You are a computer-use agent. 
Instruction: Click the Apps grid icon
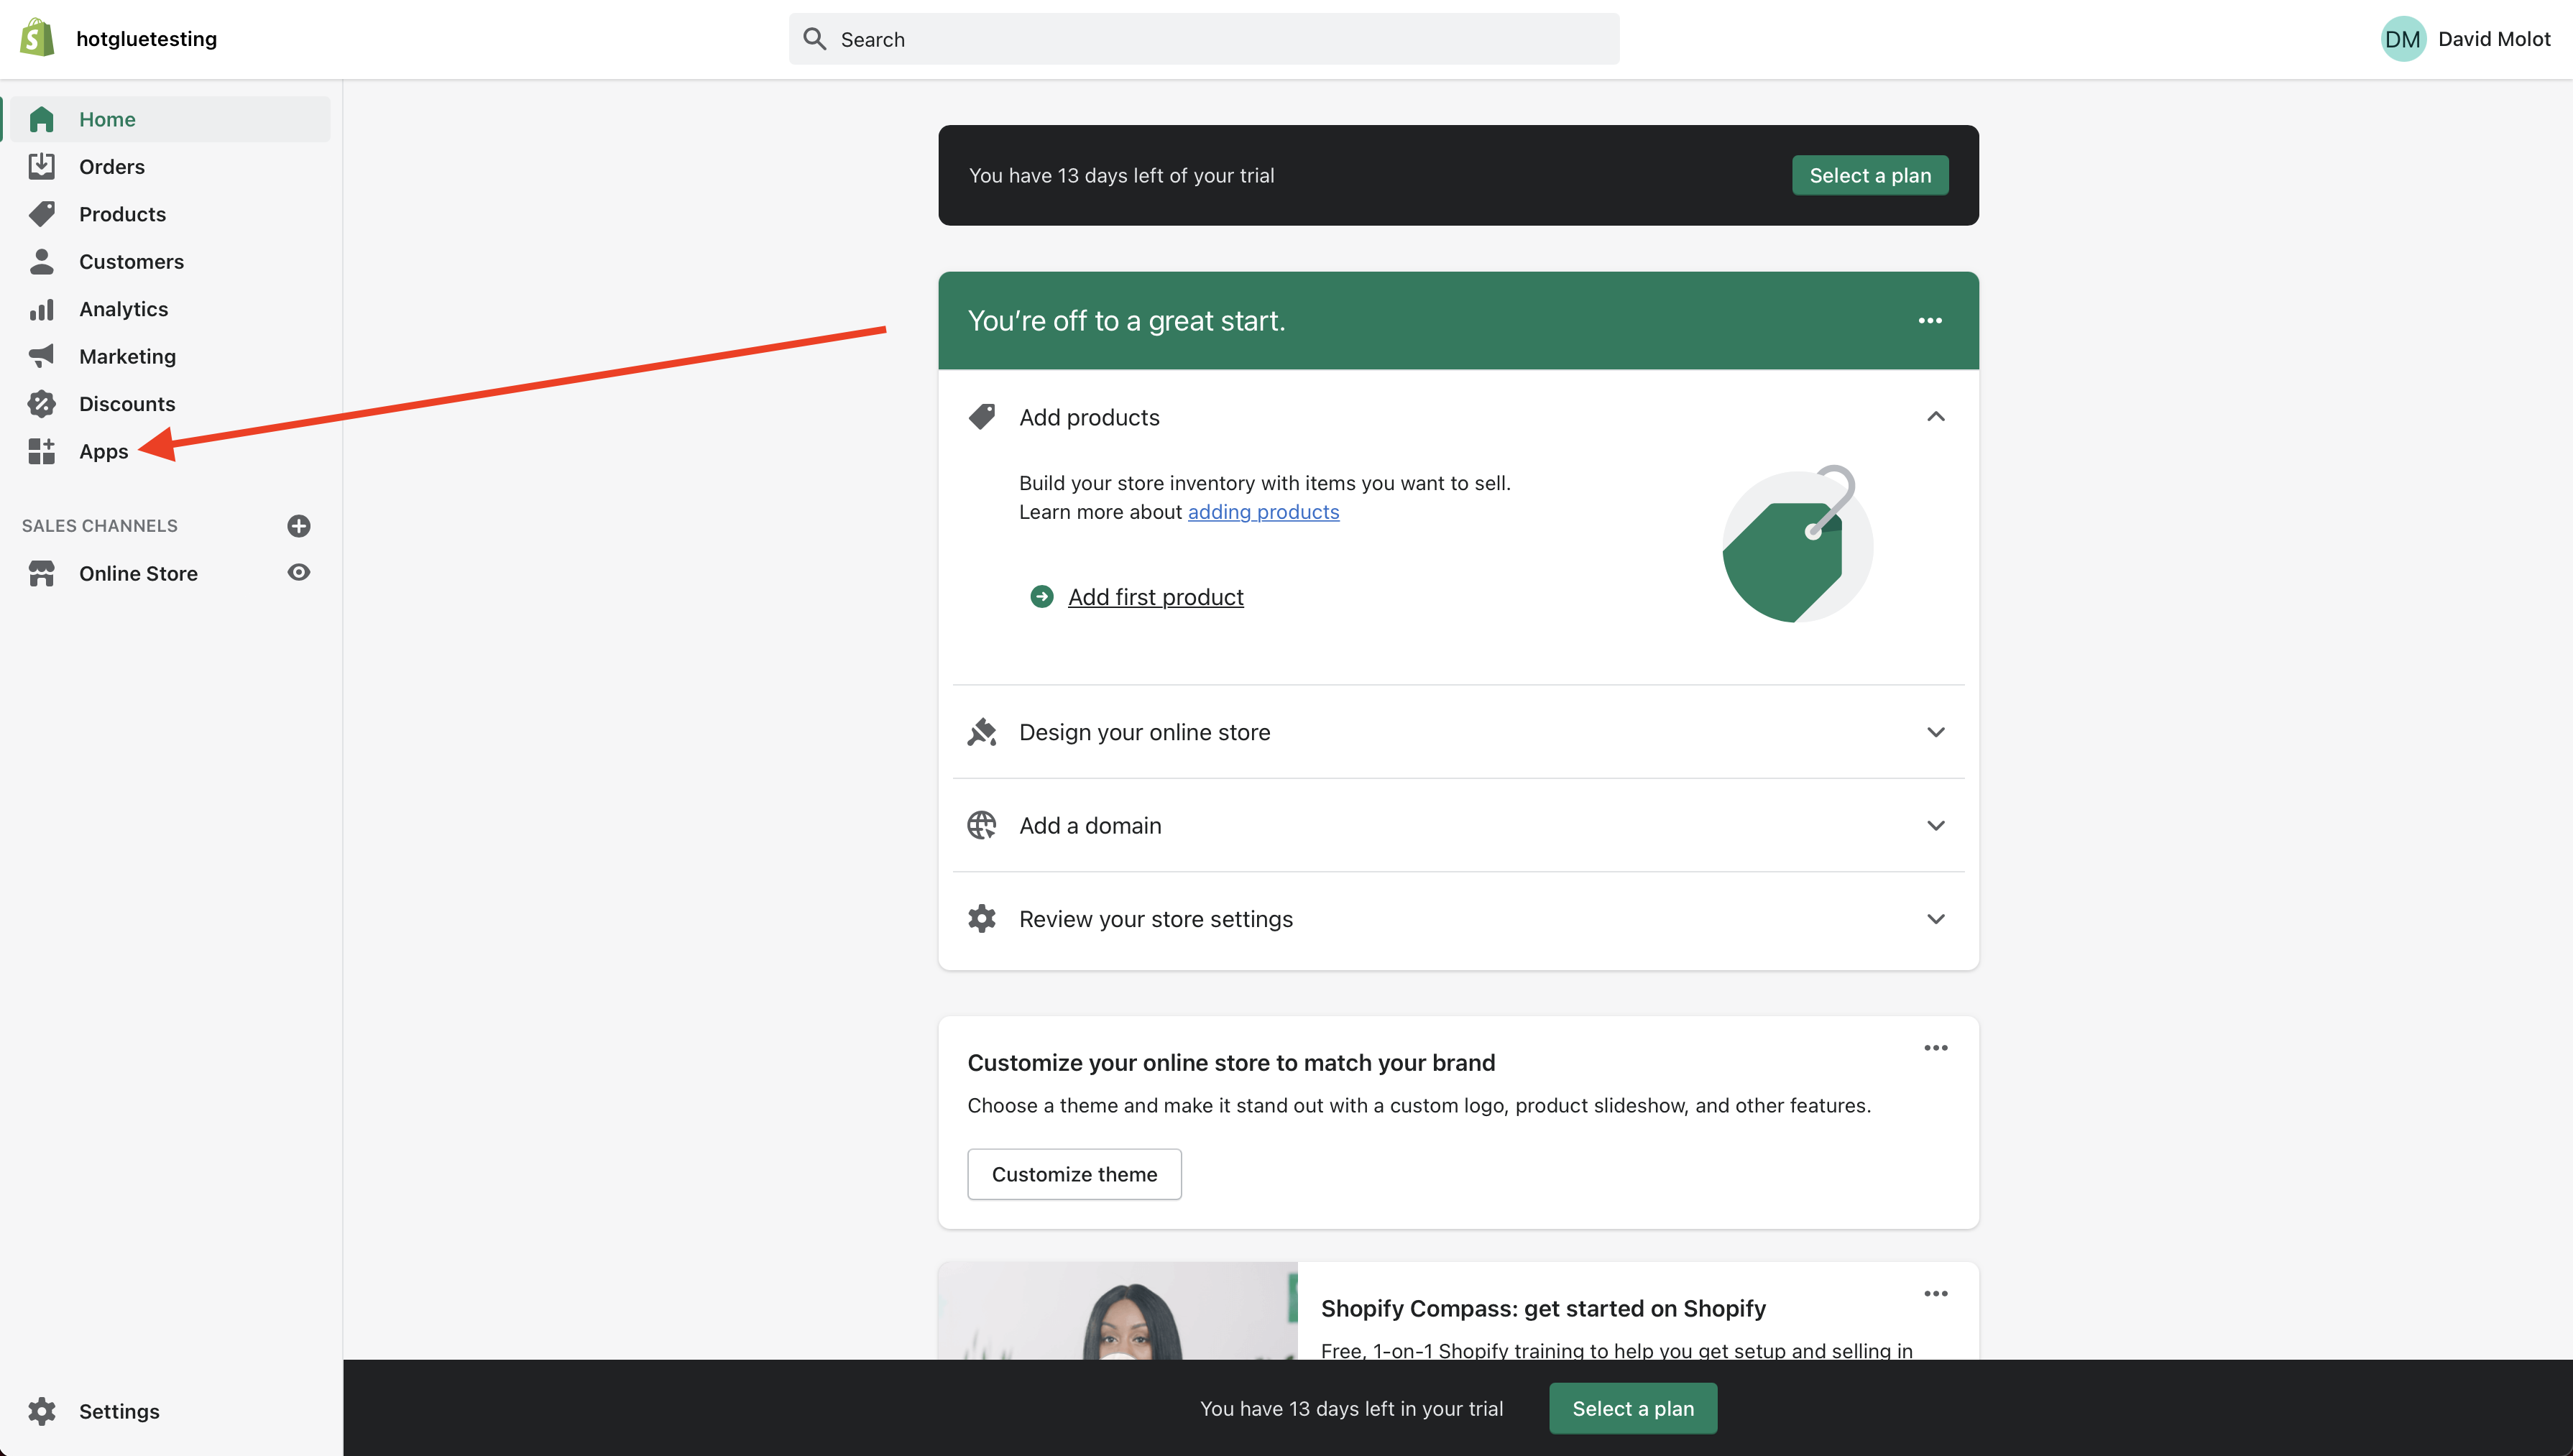(41, 451)
